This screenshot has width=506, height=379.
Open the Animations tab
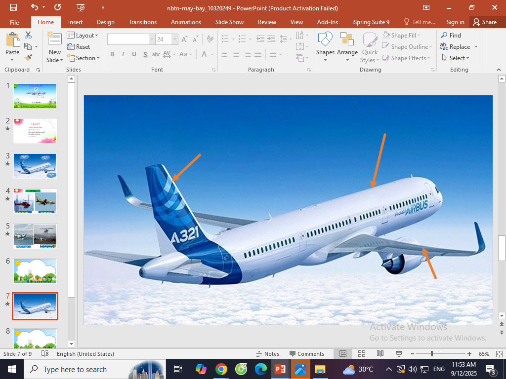coord(186,22)
